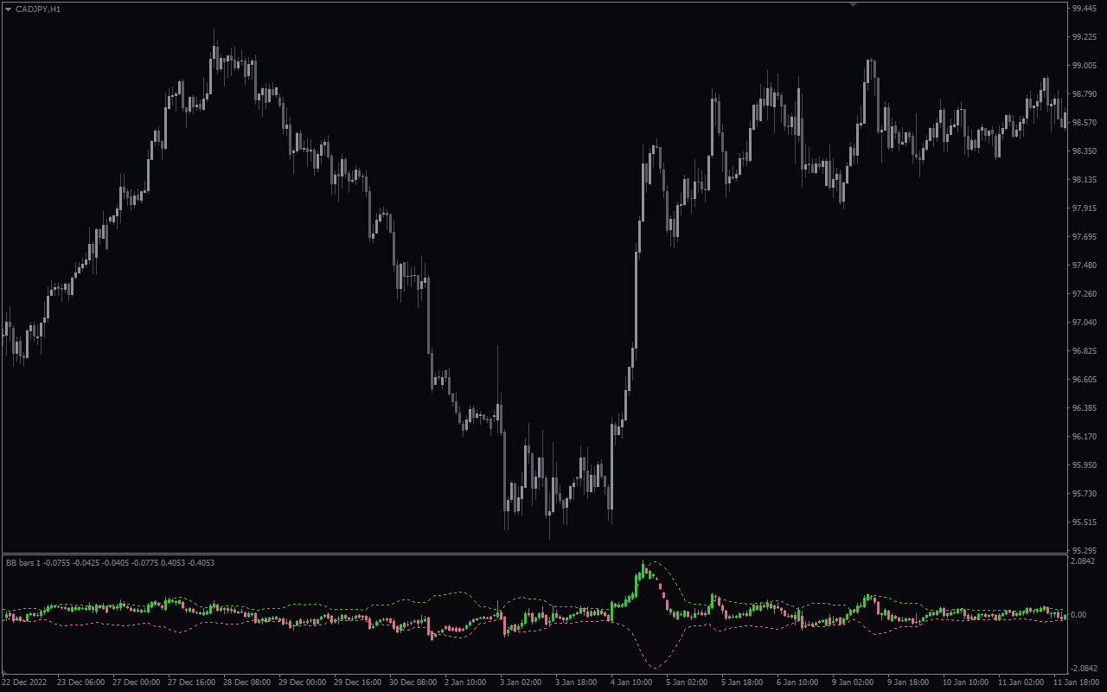Click the 6 Jan 10:00 time label
Viewport: 1107px width, 692px height.
pos(799,682)
